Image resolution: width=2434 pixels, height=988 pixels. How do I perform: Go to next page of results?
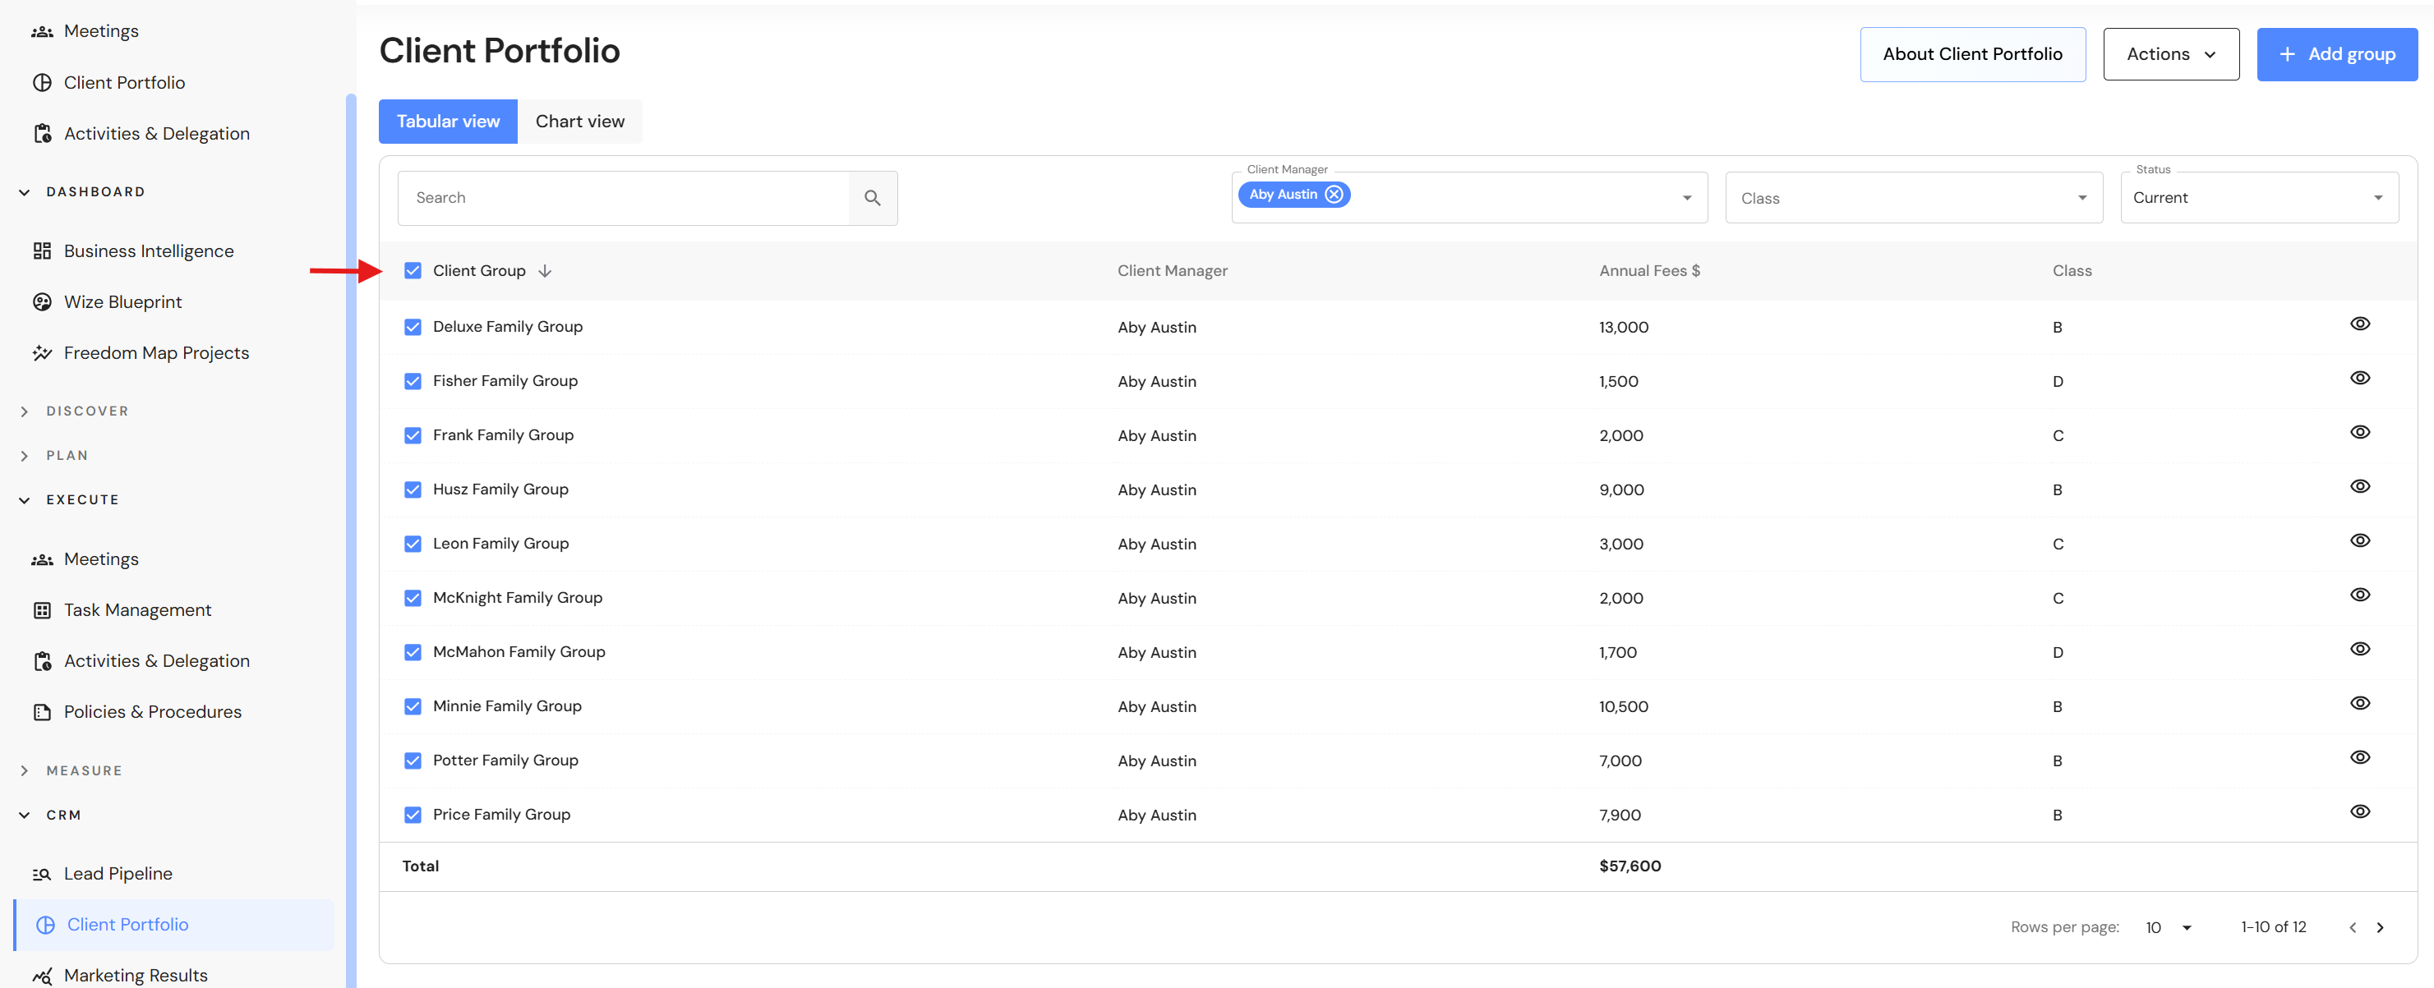click(2379, 927)
